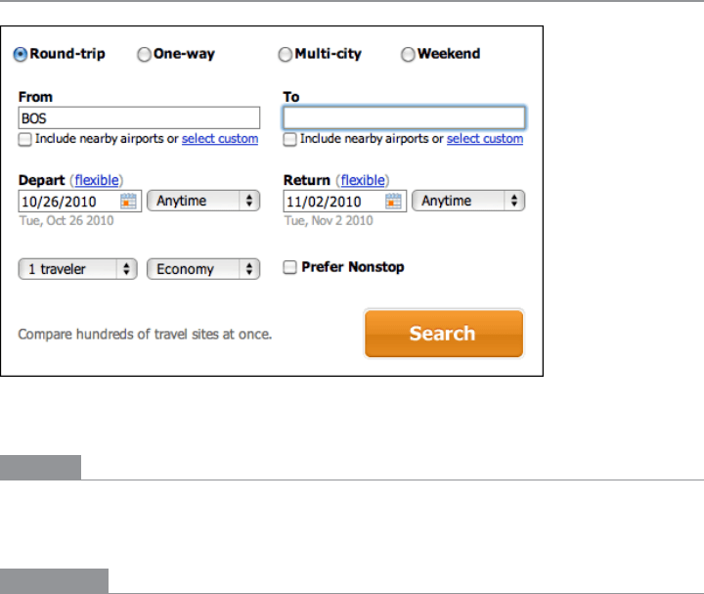Screen dimensions: 704x594
Task: Open the Depart time Anytime dropdown
Action: coord(202,201)
